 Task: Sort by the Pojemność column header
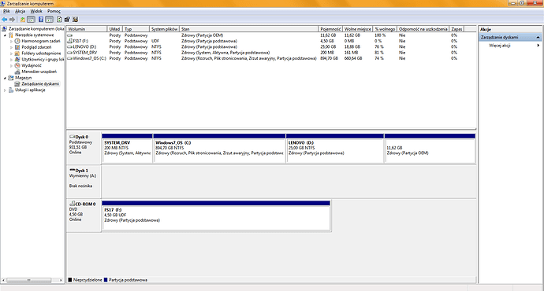click(330, 29)
